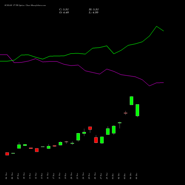The height and width of the screenshot is (185, 185).
Task: Click the 07 Nov date label
Action: click(18, 176)
